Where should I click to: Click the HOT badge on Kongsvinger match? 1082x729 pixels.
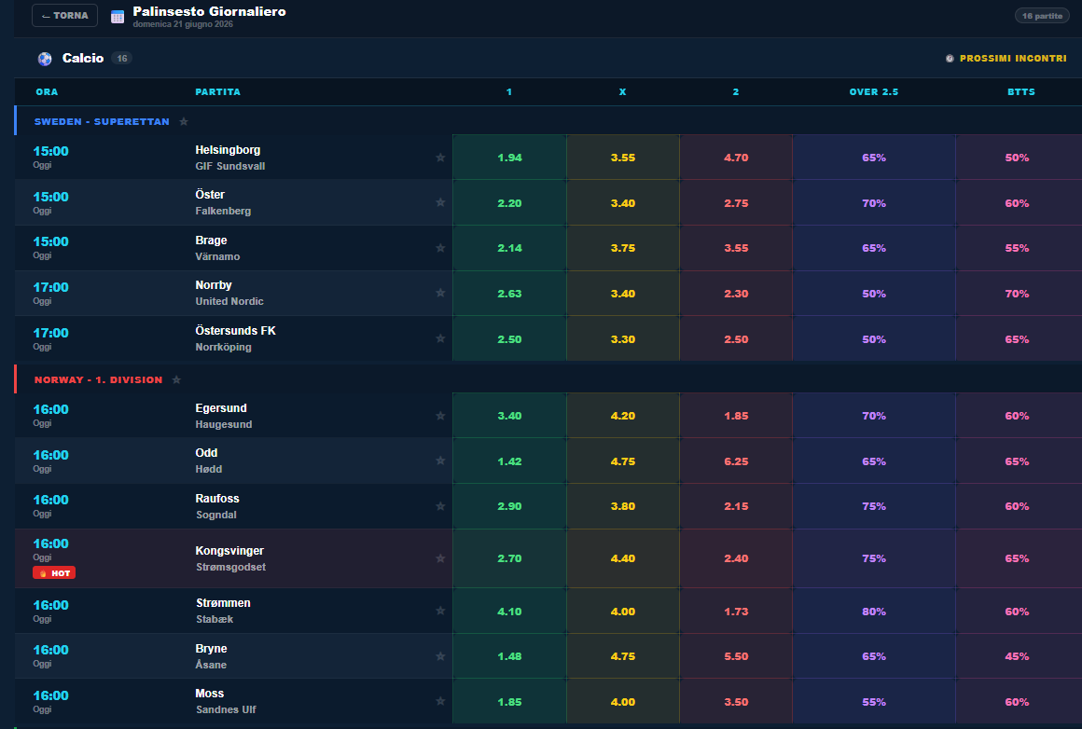[54, 573]
